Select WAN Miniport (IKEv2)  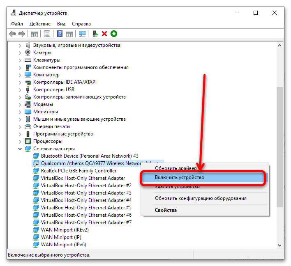tap(65, 230)
